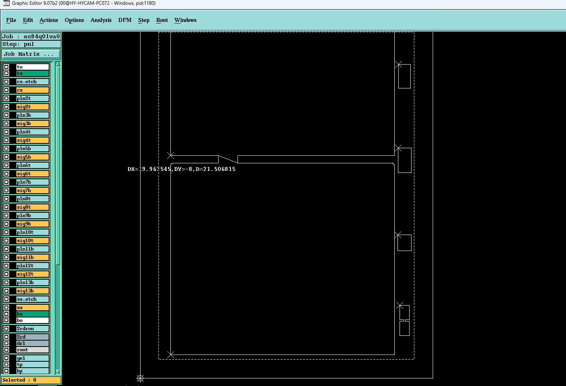This screenshot has height=386, width=566.
Task: Click the Job Matrix button
Action: pos(31,54)
